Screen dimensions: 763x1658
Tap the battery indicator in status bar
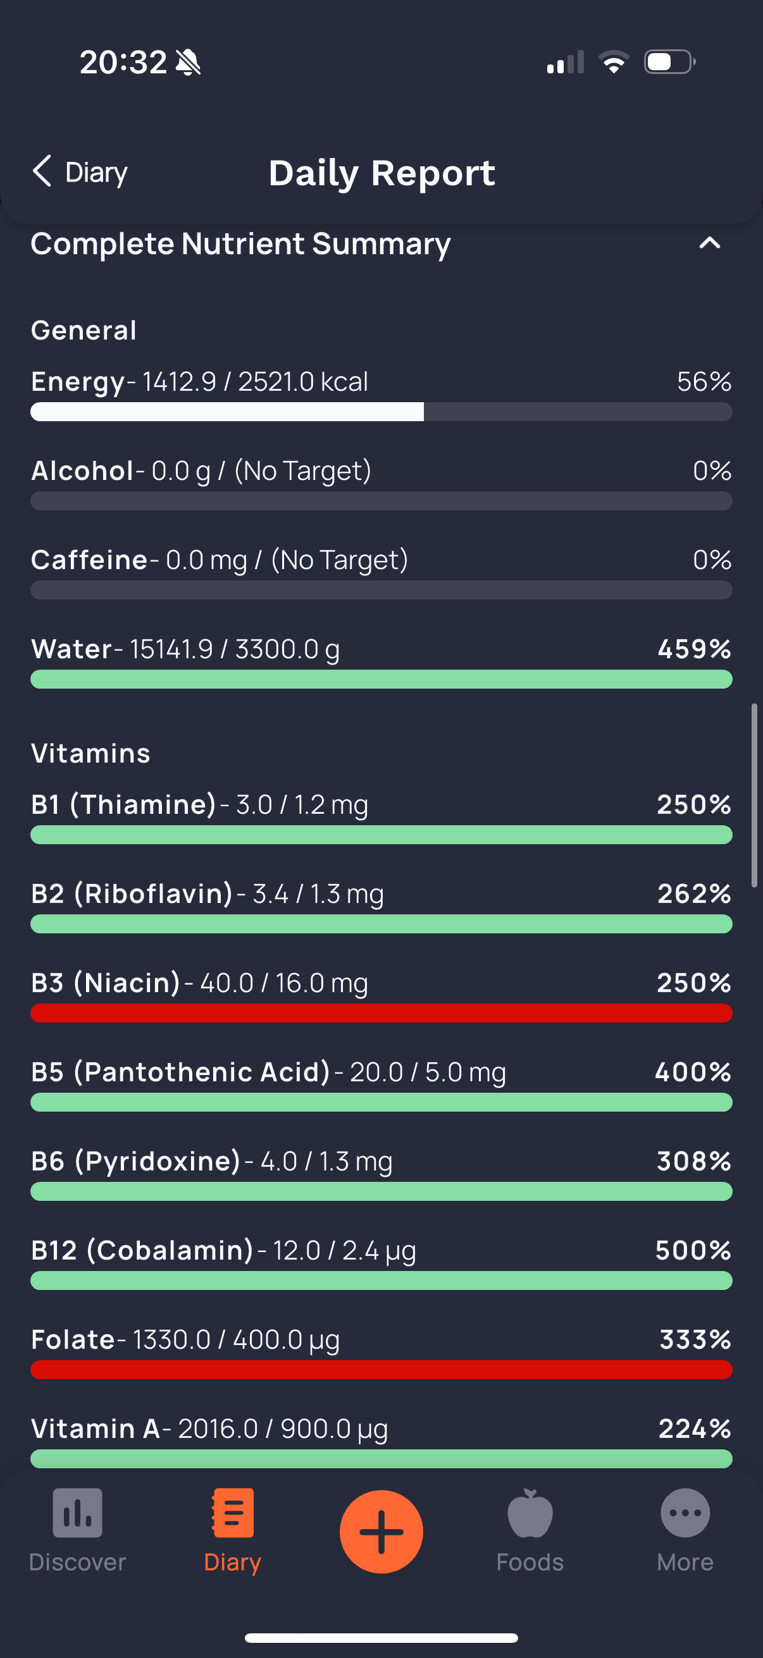coord(669,62)
